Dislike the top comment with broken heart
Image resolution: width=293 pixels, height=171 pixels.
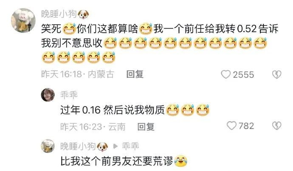(x=277, y=74)
